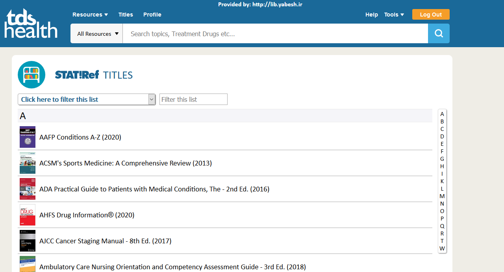Jump to letter B in index
This screenshot has height=272, width=504.
click(x=442, y=121)
